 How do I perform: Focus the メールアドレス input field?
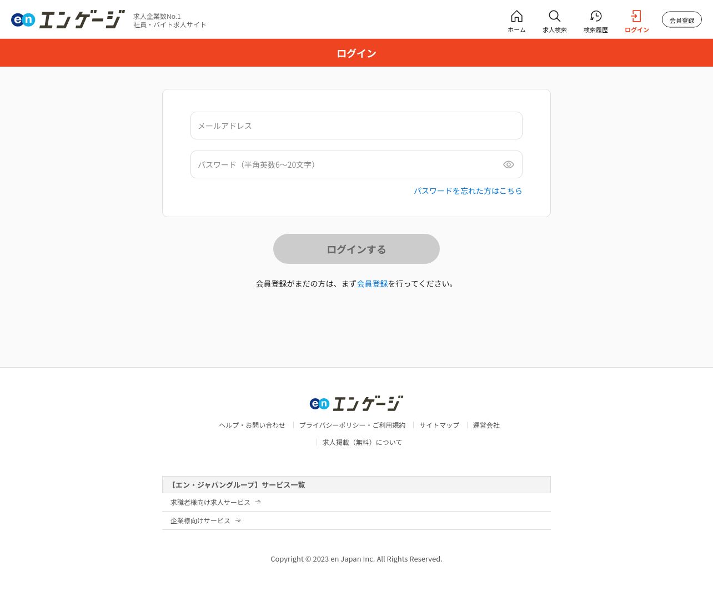click(356, 126)
